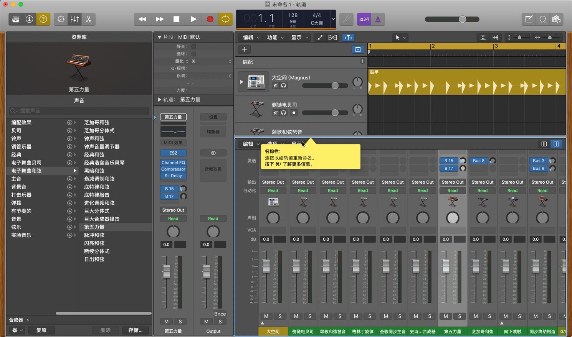Click the add track plus button
Viewport: 572px width, 337px height.
[x=244, y=49]
